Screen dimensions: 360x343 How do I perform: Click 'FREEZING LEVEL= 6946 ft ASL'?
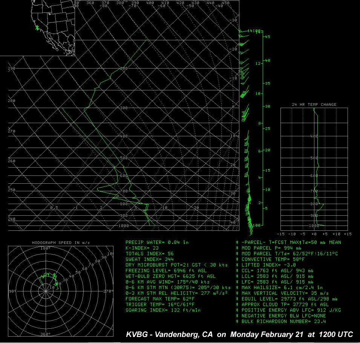166,271
